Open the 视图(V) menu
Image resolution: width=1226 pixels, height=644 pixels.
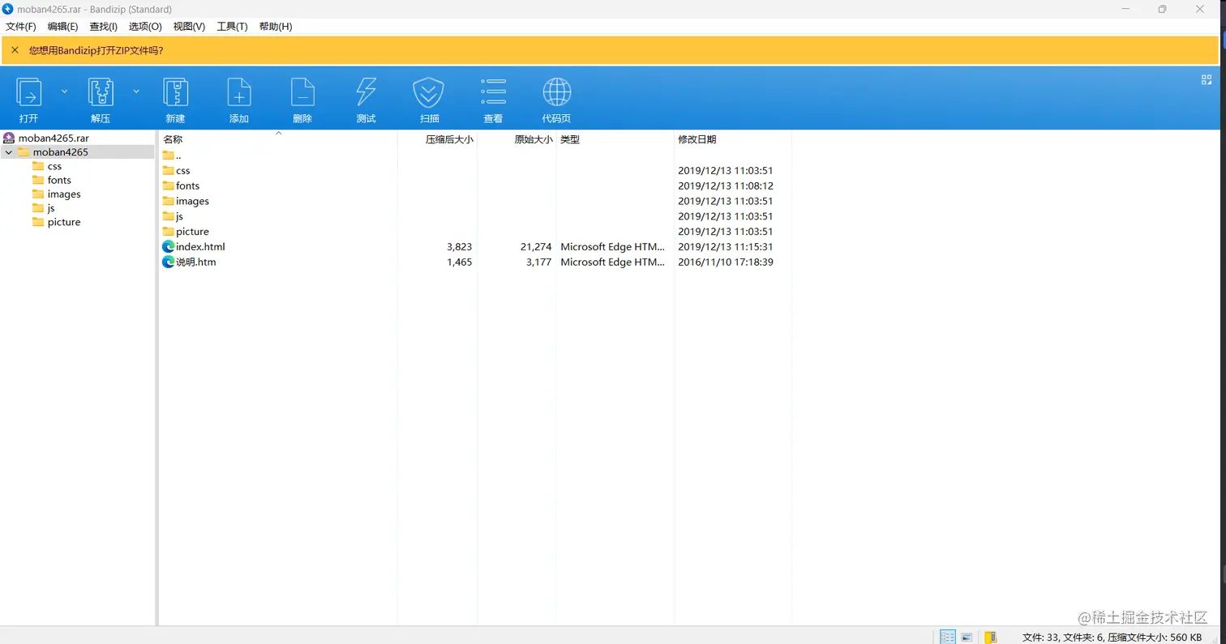click(x=189, y=27)
